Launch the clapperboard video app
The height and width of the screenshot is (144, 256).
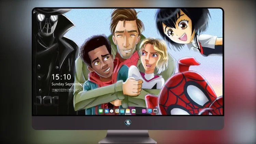(123, 111)
